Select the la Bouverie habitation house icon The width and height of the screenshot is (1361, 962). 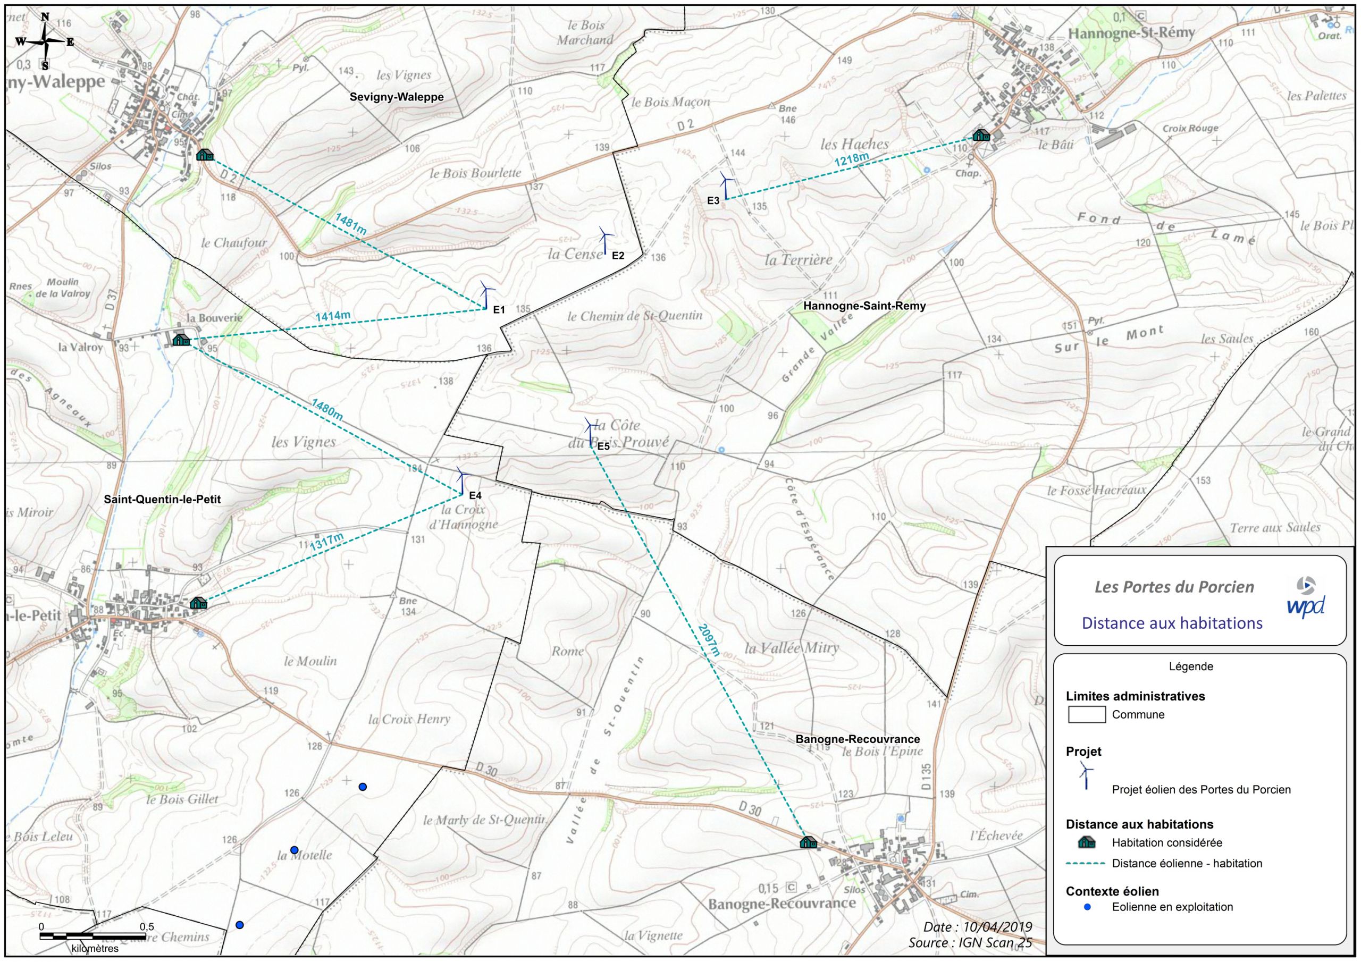click(x=181, y=340)
